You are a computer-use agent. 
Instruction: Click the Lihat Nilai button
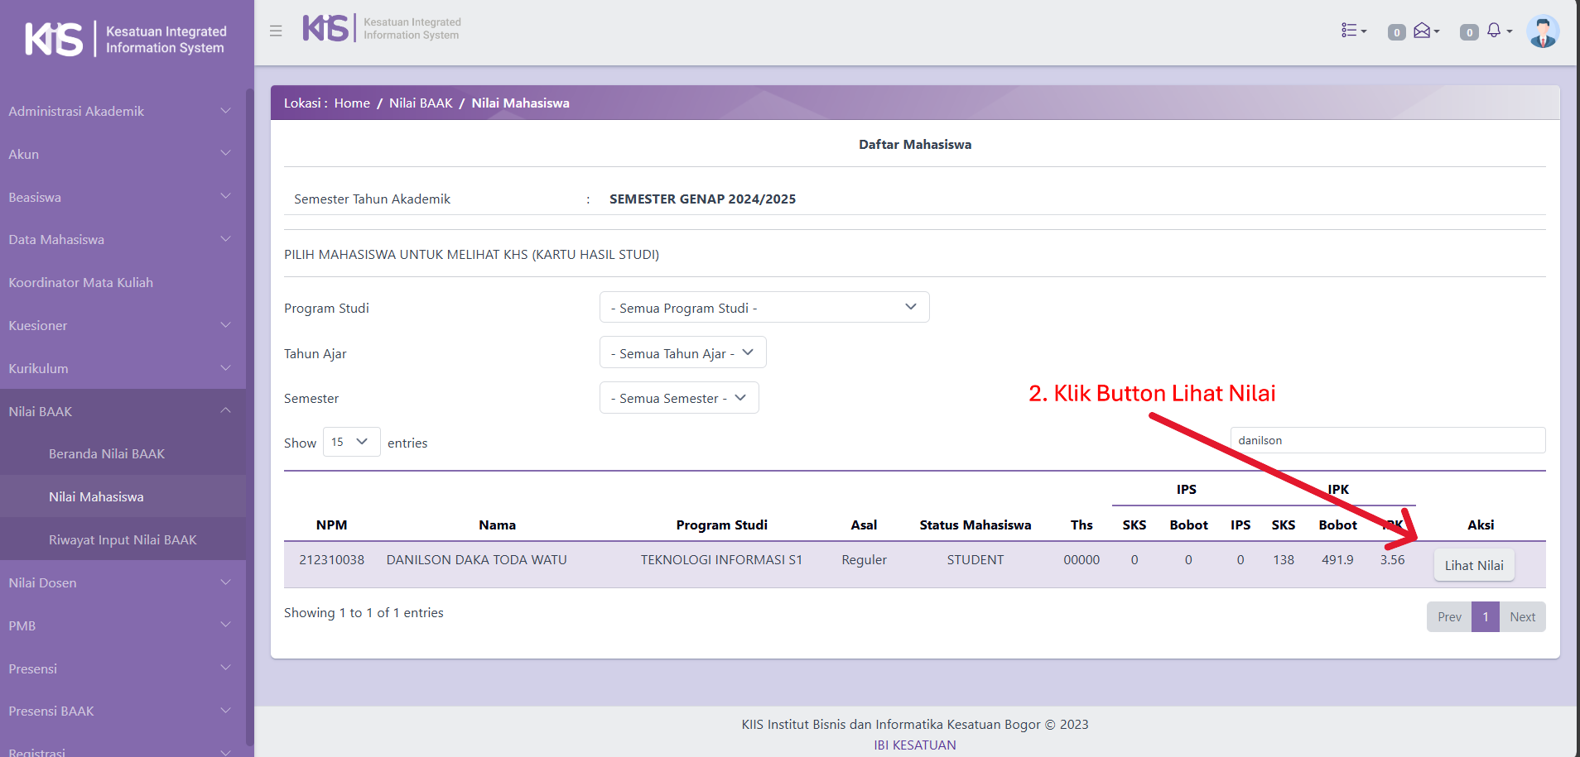click(1473, 565)
